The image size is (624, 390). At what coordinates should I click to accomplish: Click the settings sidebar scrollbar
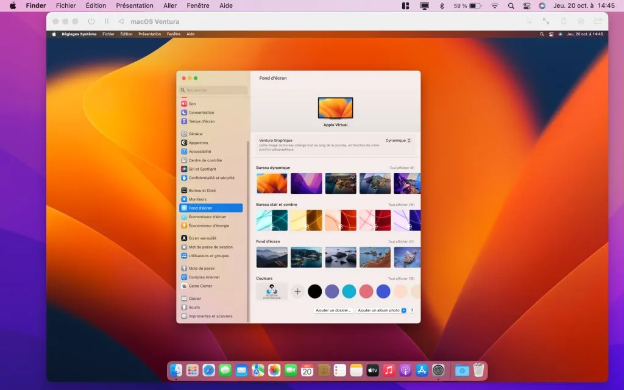(x=249, y=231)
